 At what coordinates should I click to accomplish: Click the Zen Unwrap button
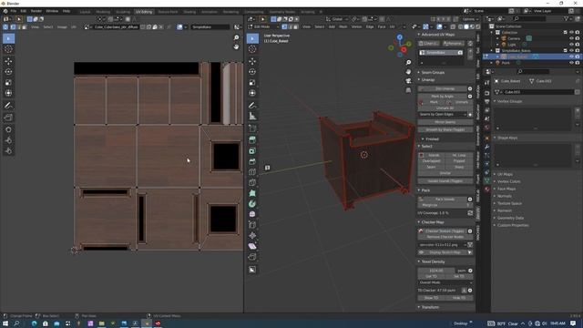coord(443,89)
